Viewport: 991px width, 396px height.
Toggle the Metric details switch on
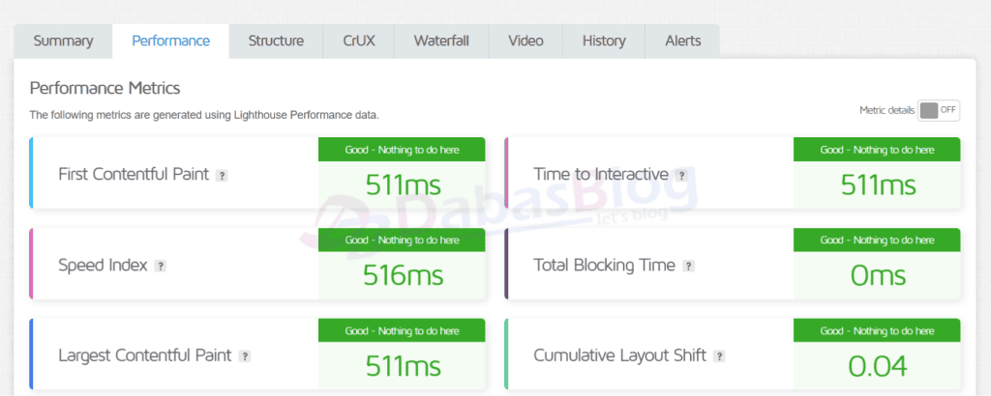tap(939, 110)
